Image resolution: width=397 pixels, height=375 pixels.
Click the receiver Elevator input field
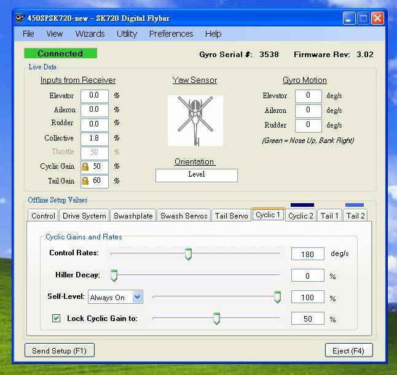coord(95,96)
